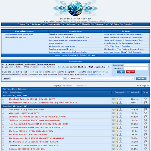This screenshot has width=151, height=151.
Task: Open comment bubble for The Soup HDTV x264-FiHTV
Action: point(146,134)
